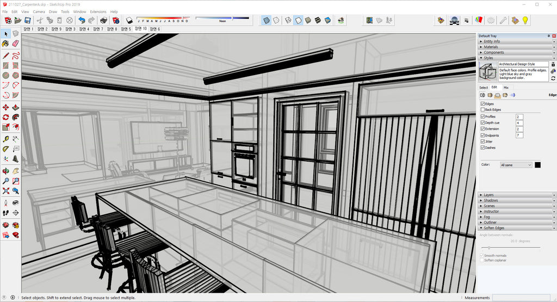Switch to the Select tab in Styles
The image size is (557, 302).
[484, 88]
